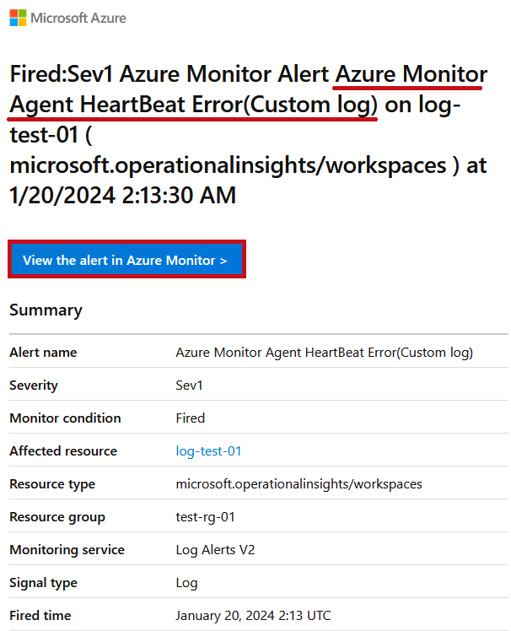The height and width of the screenshot is (631, 511).
Task: Open the log-test-01 affected resource link
Action: 208,451
